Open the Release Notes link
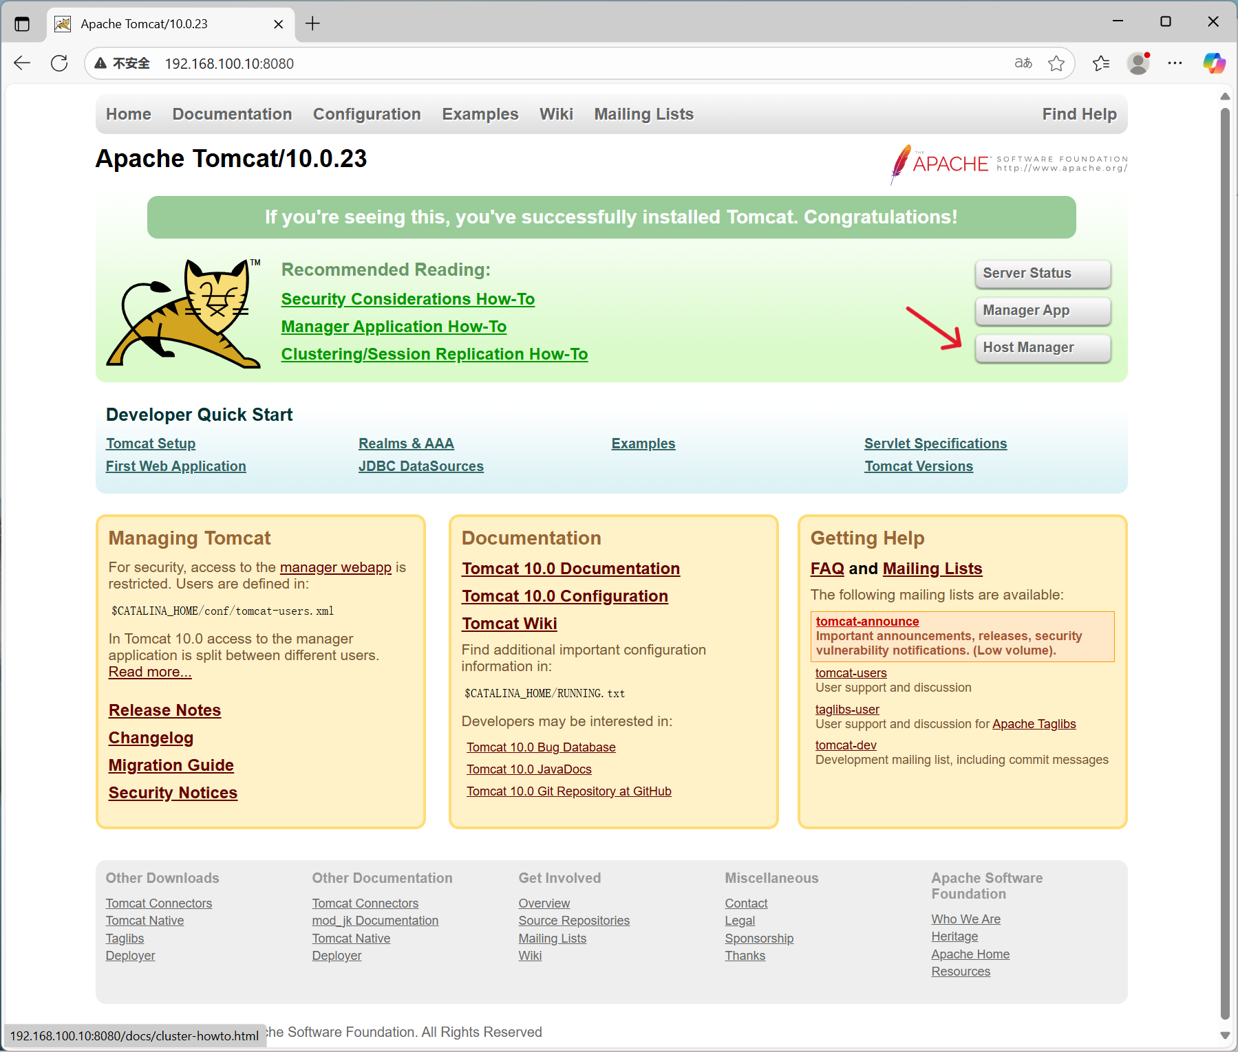 click(164, 710)
